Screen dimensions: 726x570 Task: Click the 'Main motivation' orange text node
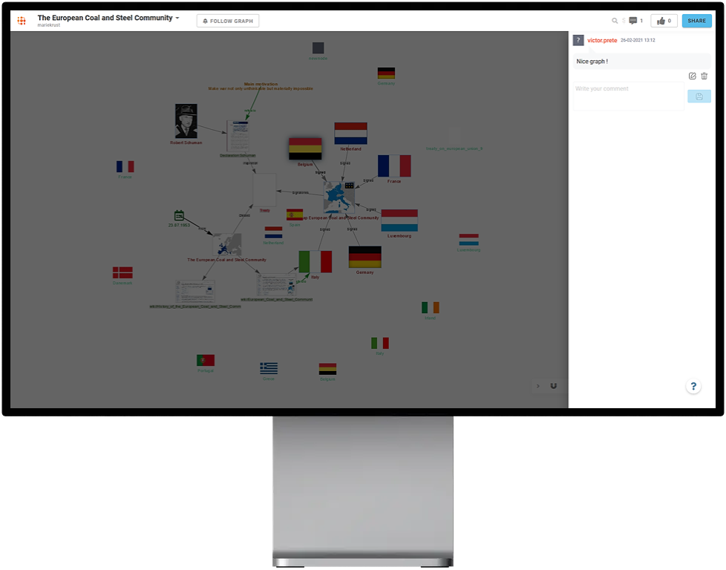click(x=261, y=86)
